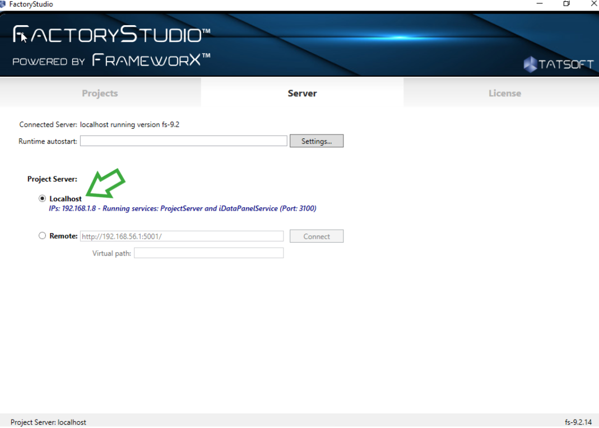Open runtime autostart Settings

pyautogui.click(x=316, y=141)
